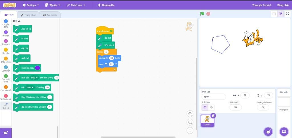Click the in hình stamp block
The height and width of the screenshot is (138, 292).
[x=21, y=38]
